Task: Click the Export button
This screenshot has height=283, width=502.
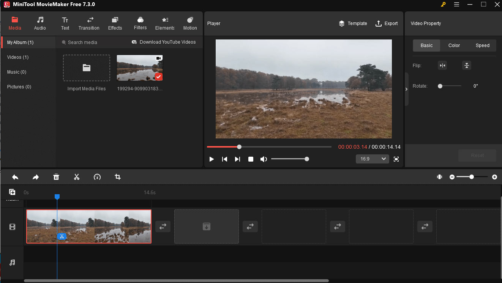Action: [387, 24]
